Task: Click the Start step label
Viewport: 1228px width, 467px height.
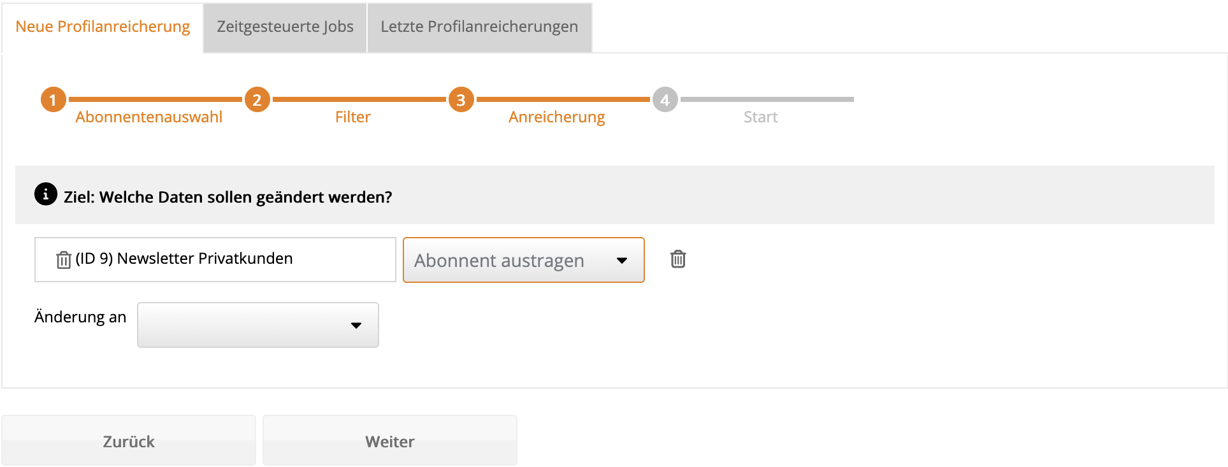Action: (x=760, y=117)
